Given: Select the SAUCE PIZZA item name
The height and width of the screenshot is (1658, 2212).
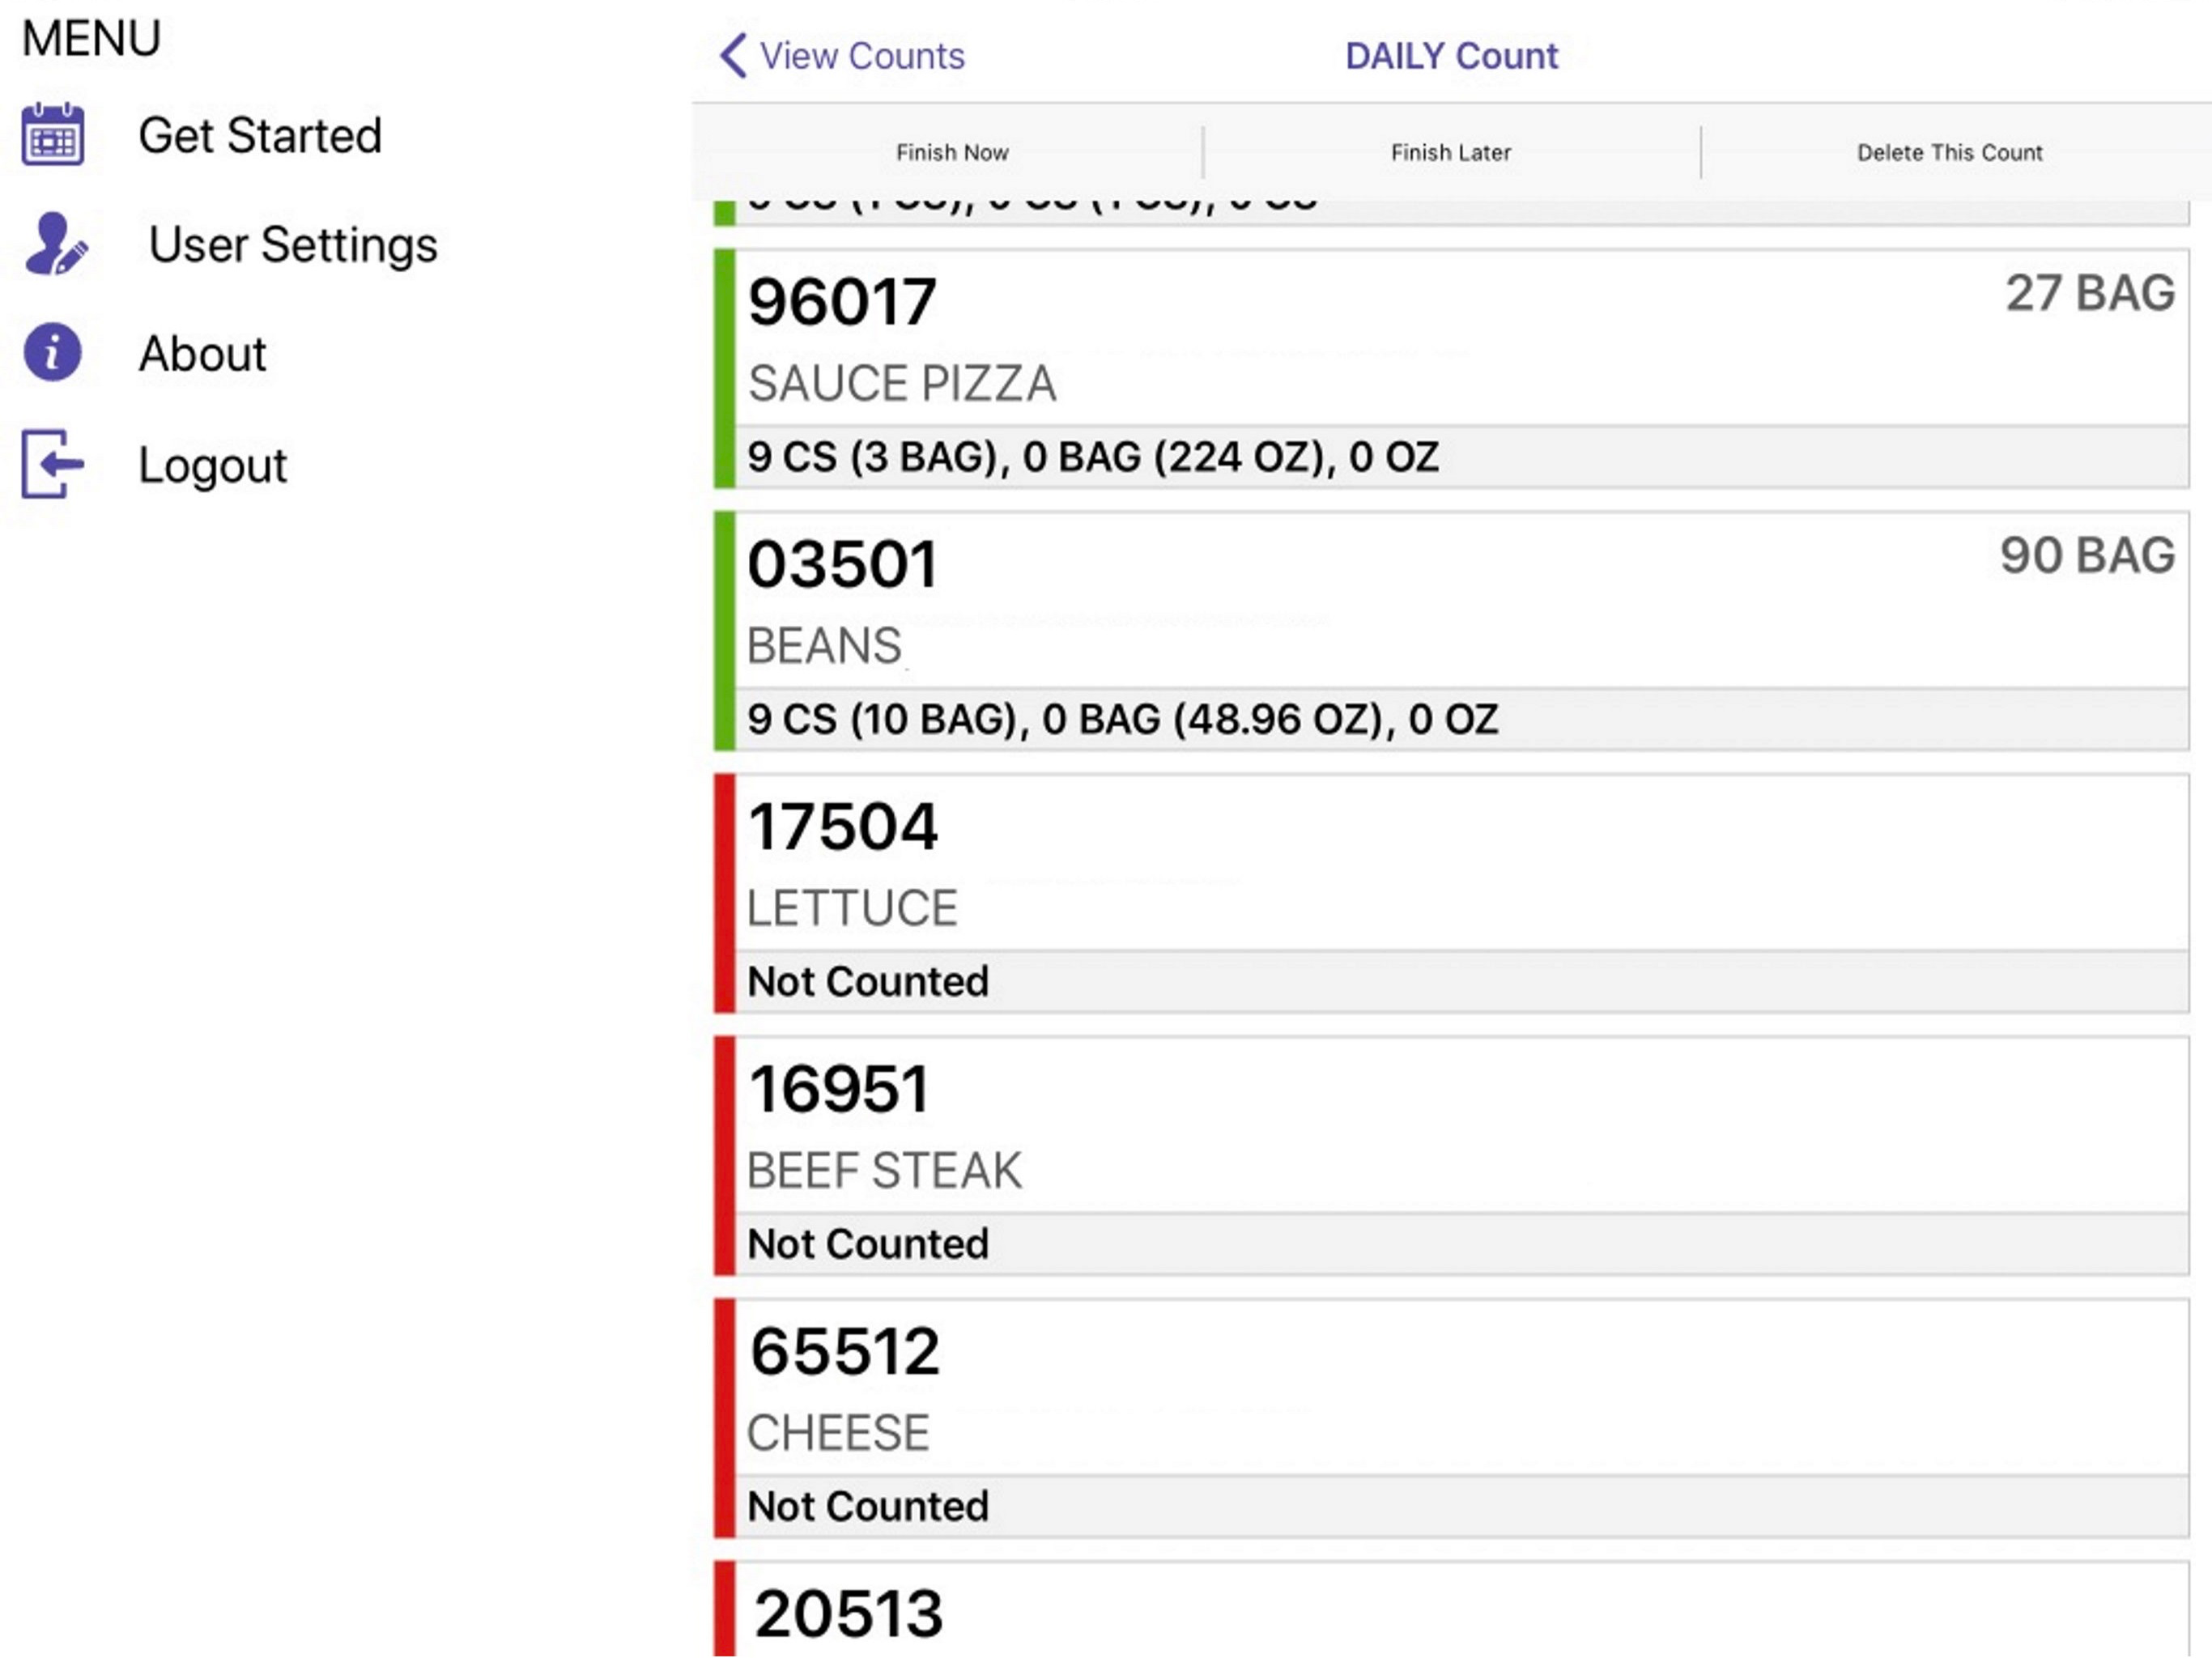Looking at the screenshot, I should 902,383.
